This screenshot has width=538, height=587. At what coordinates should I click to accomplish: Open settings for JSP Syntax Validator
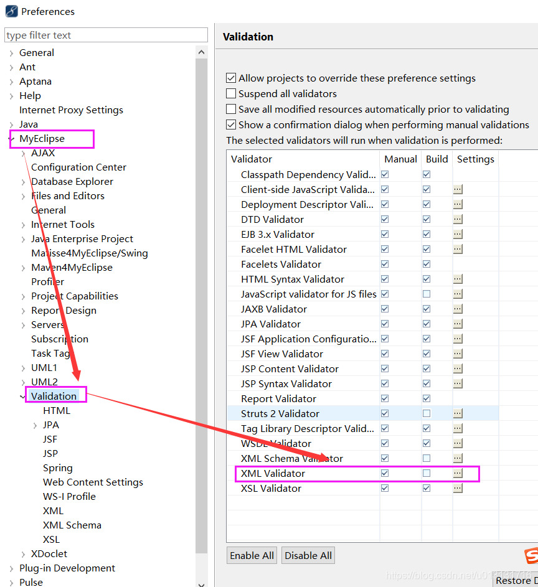458,383
